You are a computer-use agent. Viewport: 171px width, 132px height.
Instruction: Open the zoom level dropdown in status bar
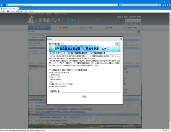[x=169, y=130]
